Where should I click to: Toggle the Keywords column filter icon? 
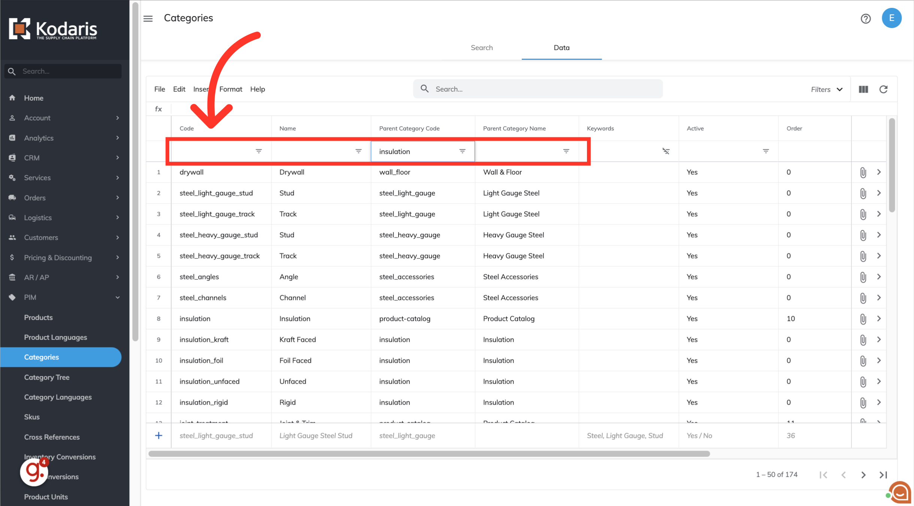click(x=666, y=151)
